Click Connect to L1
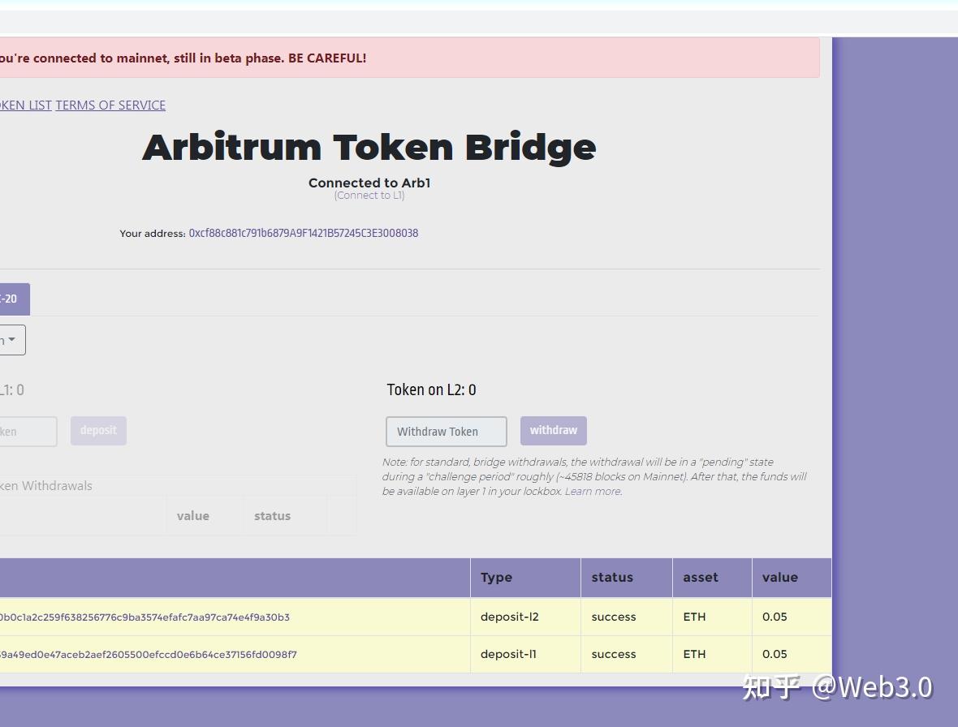The height and width of the screenshot is (727, 958). click(x=369, y=195)
